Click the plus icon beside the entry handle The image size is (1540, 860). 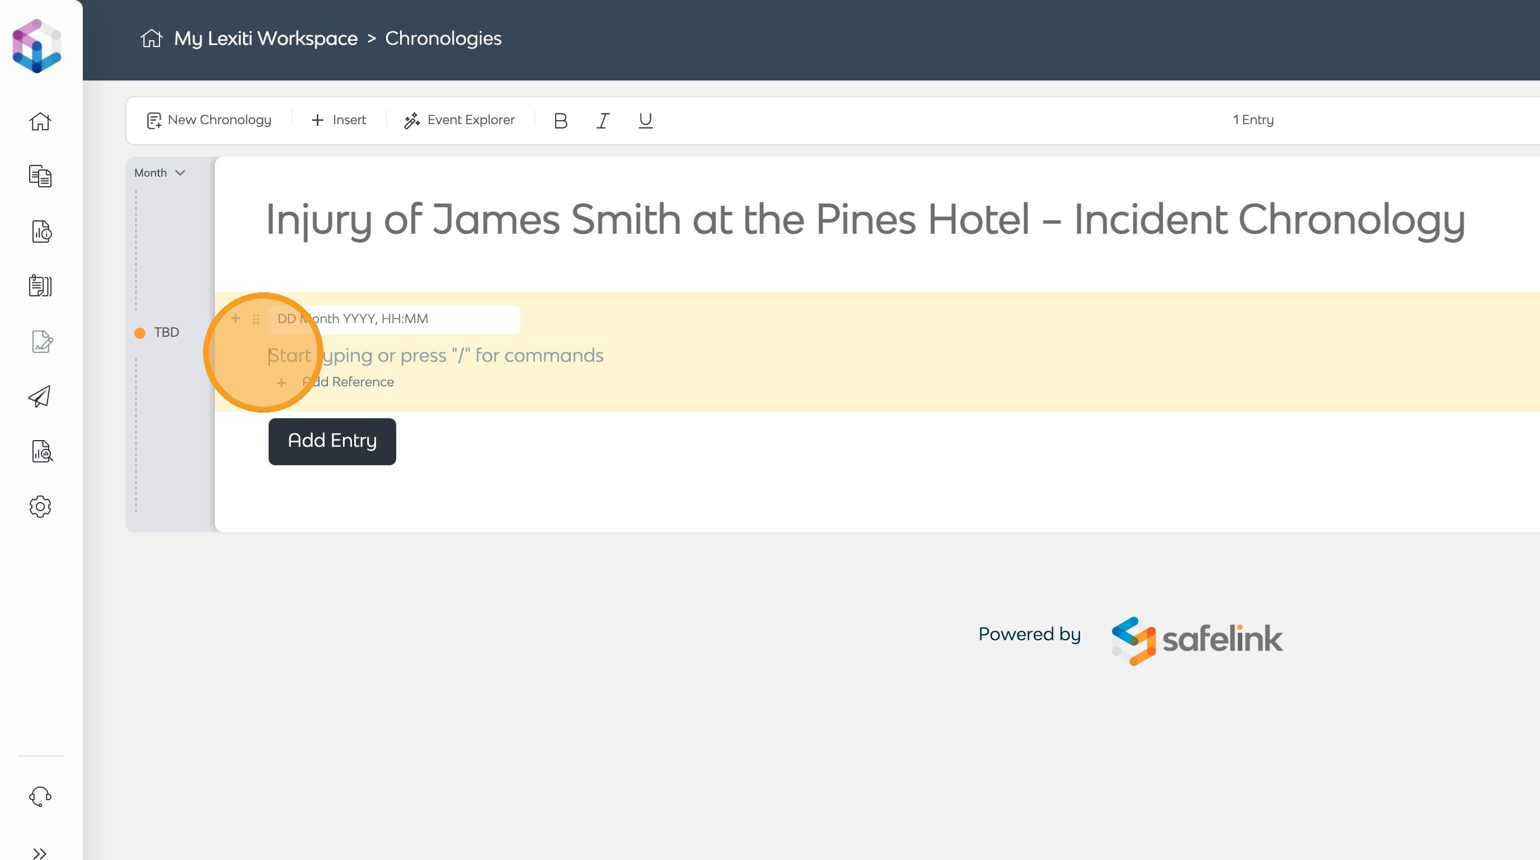pyautogui.click(x=236, y=318)
